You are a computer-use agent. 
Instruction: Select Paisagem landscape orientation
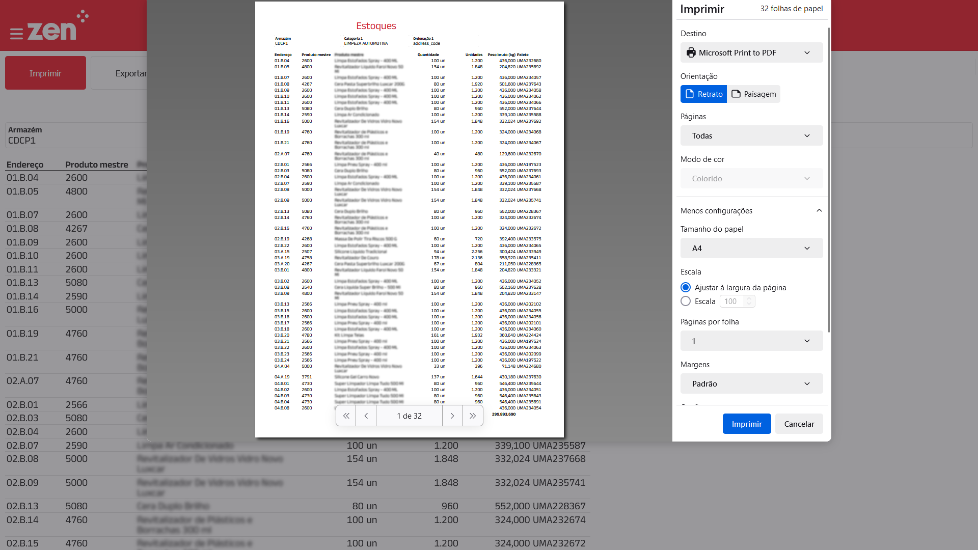753,94
